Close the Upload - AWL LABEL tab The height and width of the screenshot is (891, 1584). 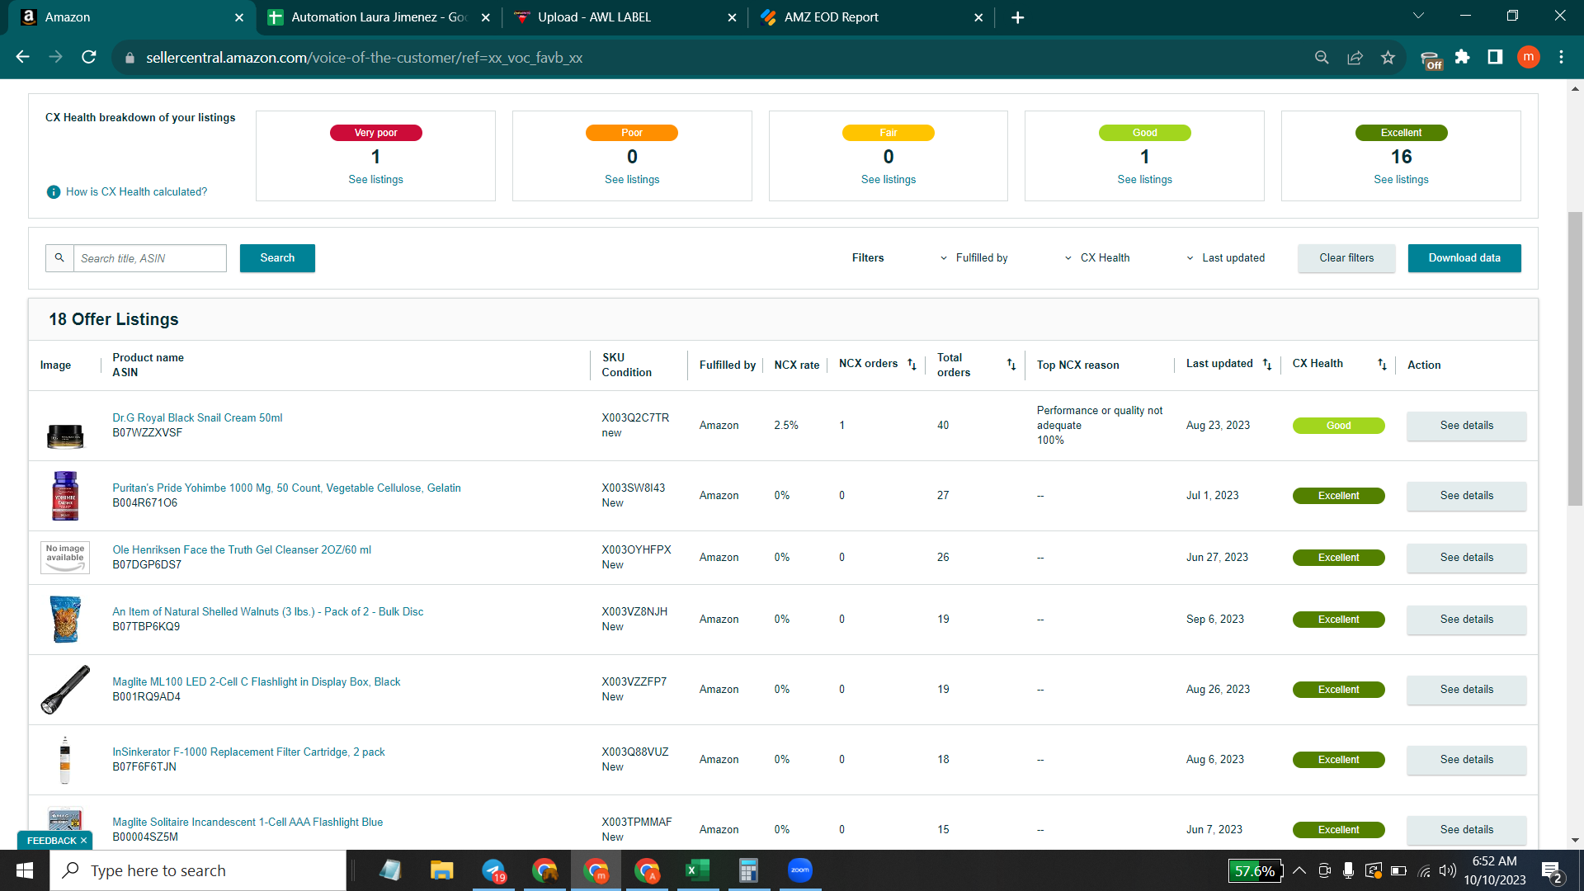[x=732, y=17]
